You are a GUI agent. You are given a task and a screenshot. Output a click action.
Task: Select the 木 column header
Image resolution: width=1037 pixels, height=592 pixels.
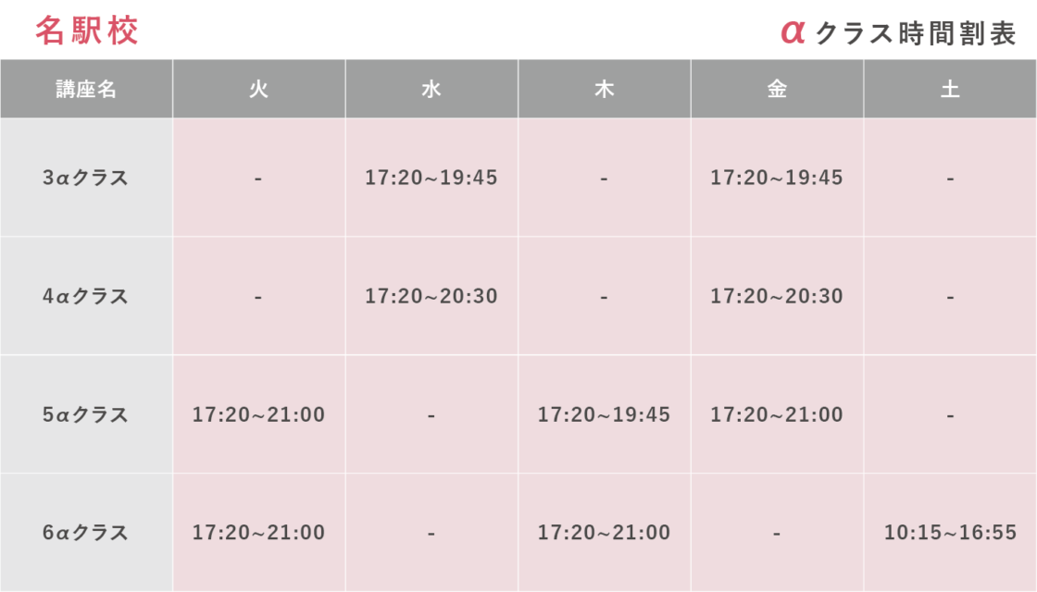(604, 90)
